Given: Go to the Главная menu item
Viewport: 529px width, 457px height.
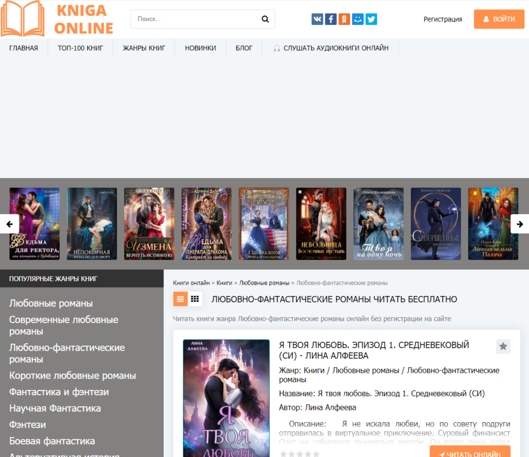Looking at the screenshot, I should click(24, 48).
